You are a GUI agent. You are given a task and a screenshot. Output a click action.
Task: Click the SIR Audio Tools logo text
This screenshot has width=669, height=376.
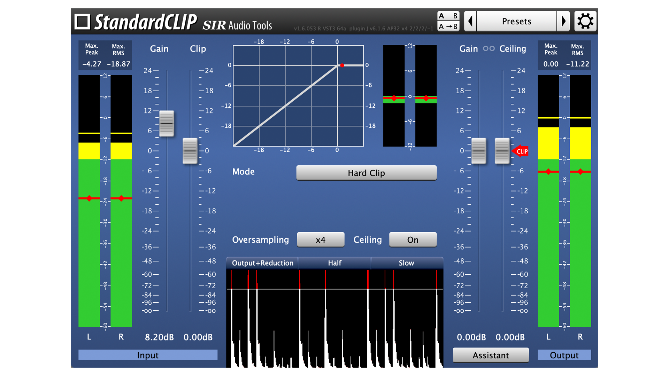(237, 25)
